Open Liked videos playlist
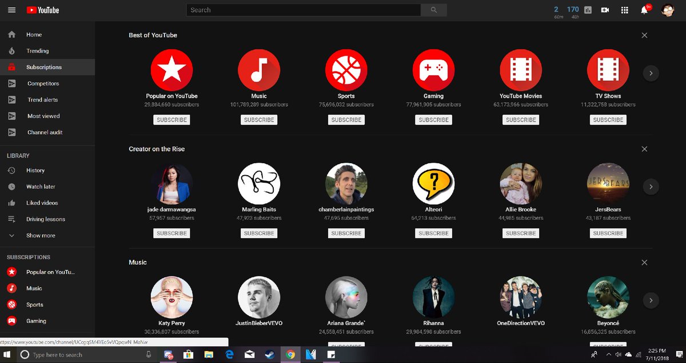 click(x=47, y=203)
